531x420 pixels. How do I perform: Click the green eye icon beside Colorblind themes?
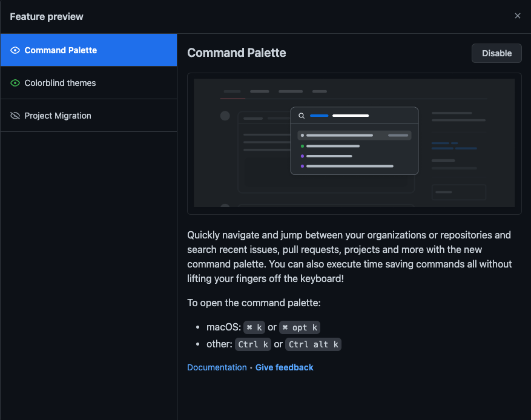15,83
